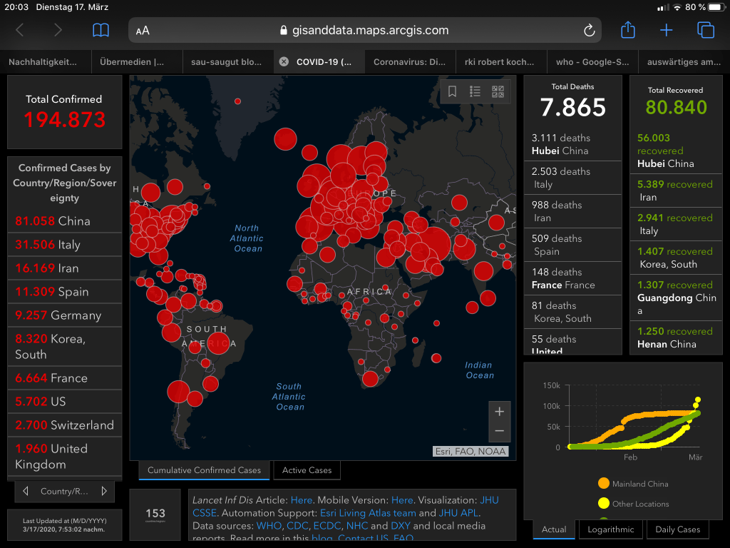Reload the page in Safari
The image size is (730, 548).
(x=589, y=31)
